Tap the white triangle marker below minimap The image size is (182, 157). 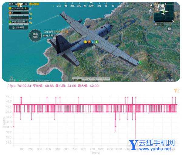[156, 24]
